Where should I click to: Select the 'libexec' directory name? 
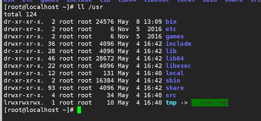[178, 66]
